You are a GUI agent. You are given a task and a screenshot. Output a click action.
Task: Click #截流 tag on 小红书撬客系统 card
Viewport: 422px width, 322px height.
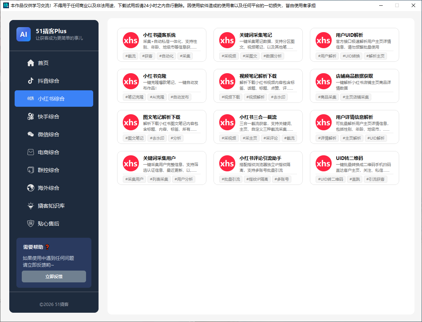130,56
